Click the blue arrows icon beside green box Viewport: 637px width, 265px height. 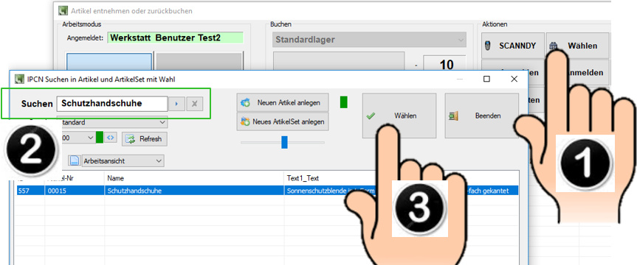[110, 138]
